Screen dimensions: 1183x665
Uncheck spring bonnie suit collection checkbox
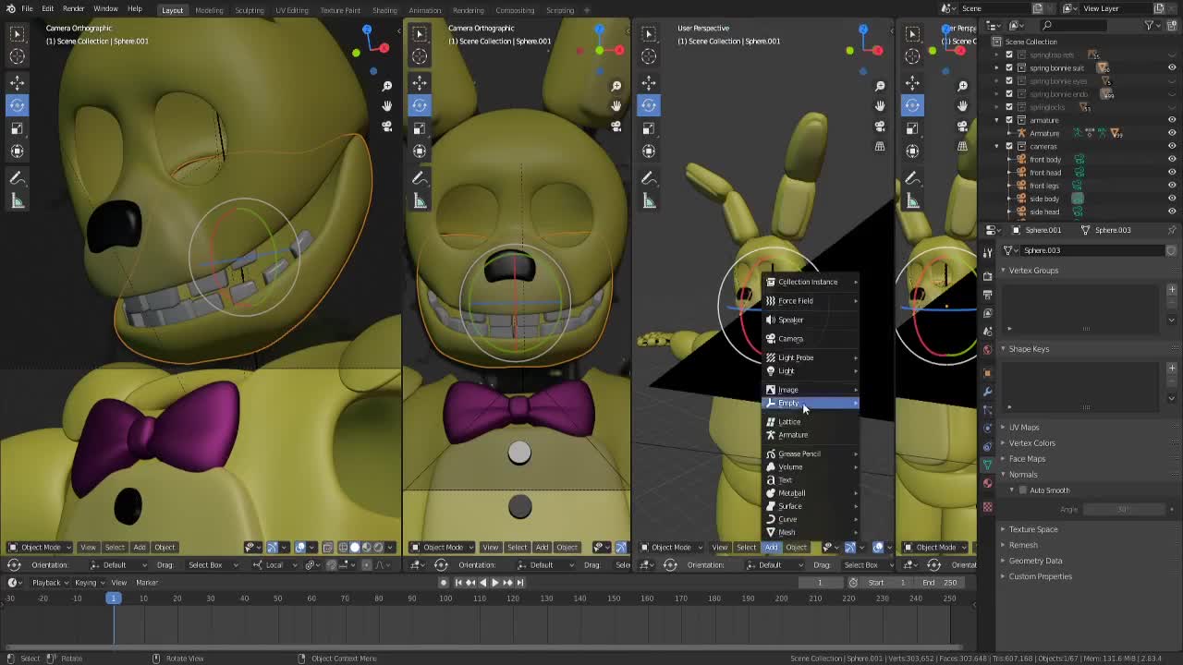click(1009, 67)
